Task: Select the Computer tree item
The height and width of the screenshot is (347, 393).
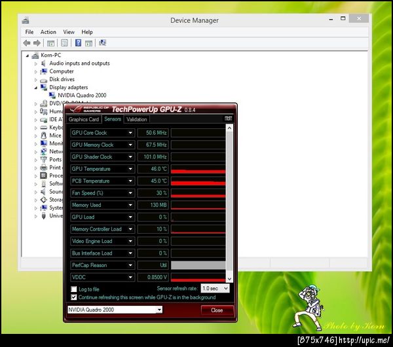Action: click(x=62, y=71)
